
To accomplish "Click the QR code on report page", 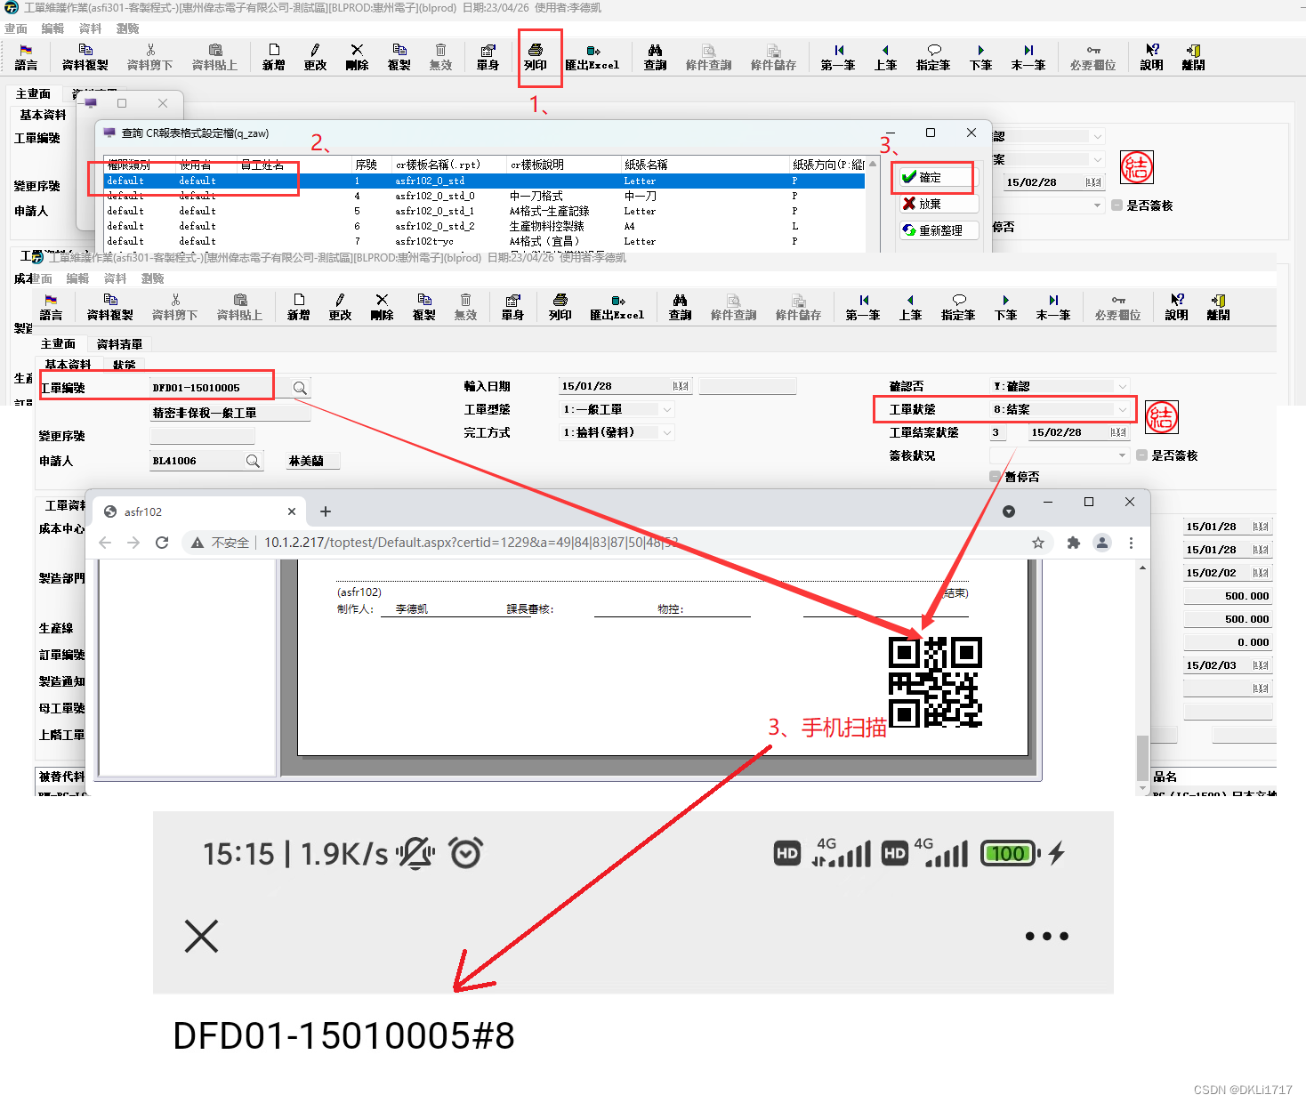I will (935, 682).
